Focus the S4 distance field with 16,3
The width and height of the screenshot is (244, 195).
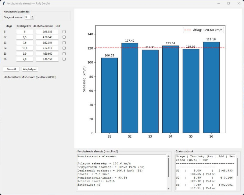tap(25, 48)
